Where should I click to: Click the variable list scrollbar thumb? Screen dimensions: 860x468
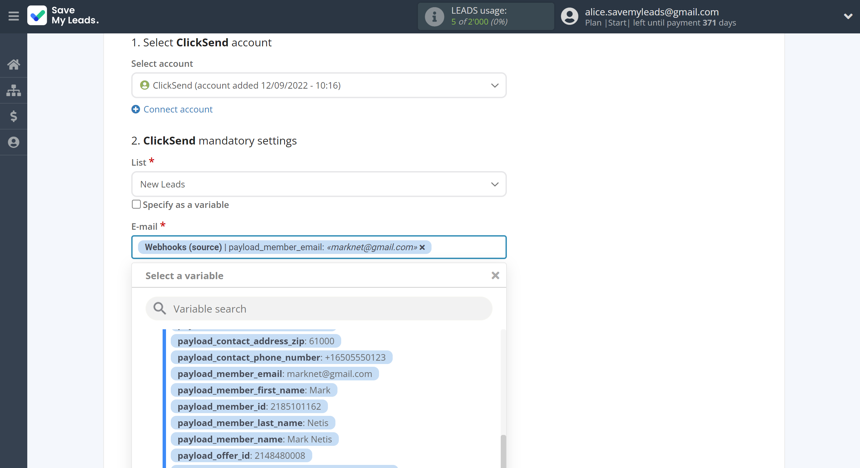pos(503,451)
